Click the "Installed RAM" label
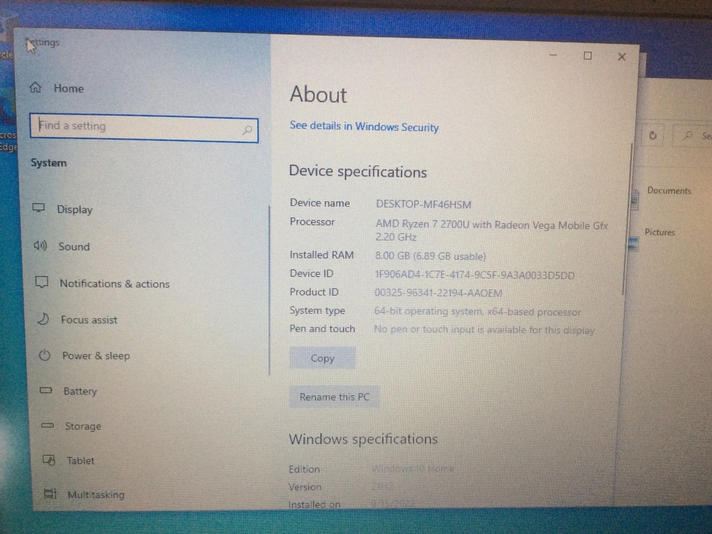Viewport: 712px width, 534px height. pos(322,255)
